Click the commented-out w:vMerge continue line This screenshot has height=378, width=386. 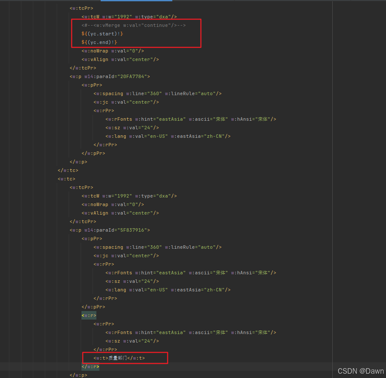coord(134,25)
